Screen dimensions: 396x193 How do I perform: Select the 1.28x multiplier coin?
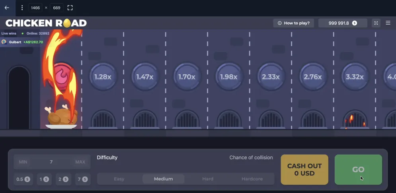coord(103,77)
